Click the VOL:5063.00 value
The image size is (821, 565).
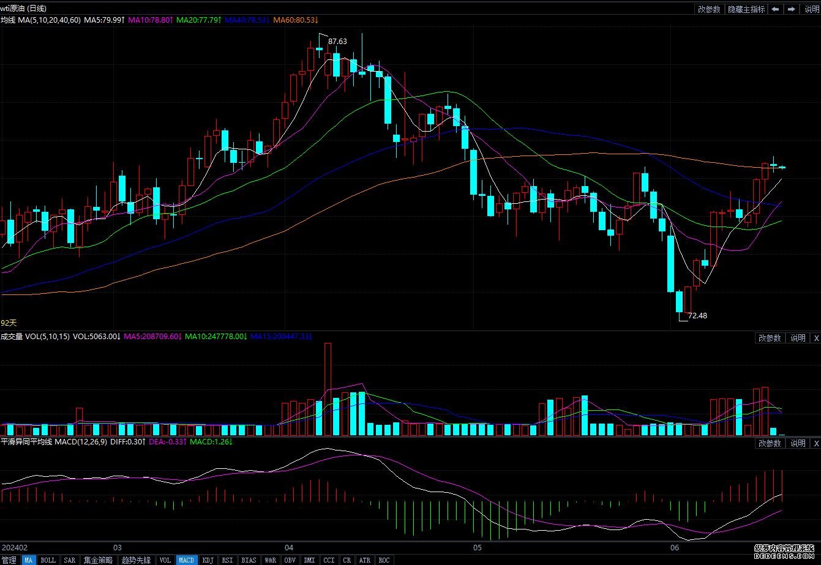[98, 337]
